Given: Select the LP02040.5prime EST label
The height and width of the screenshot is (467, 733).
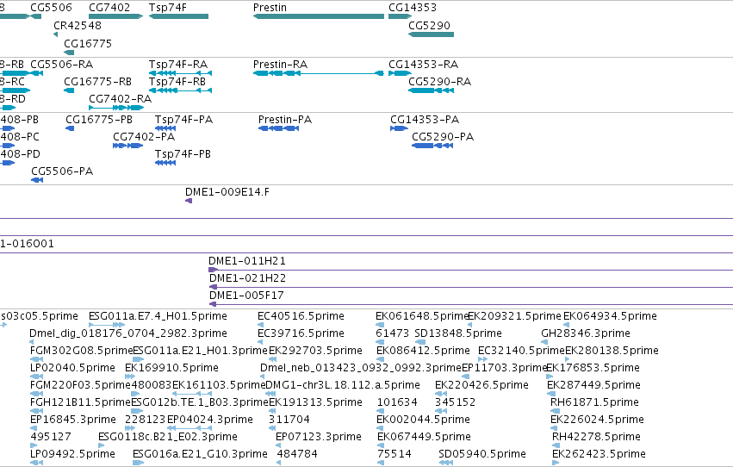Looking at the screenshot, I should point(72,368).
